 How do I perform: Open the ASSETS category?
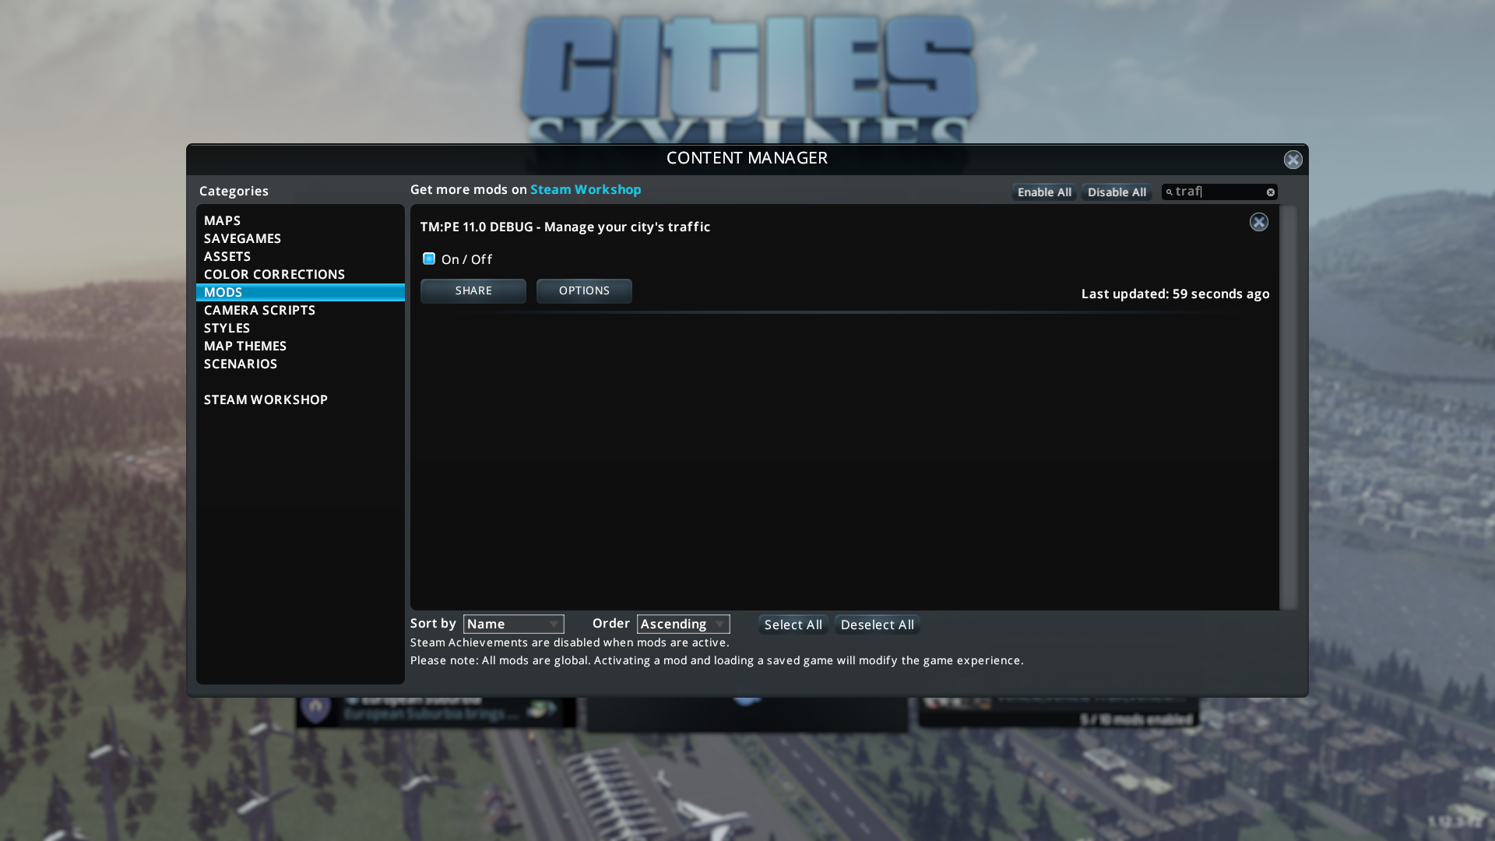point(227,256)
